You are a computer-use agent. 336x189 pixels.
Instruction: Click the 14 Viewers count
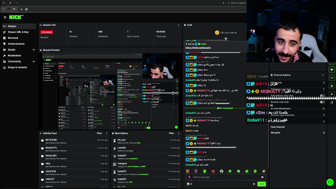pos(70,32)
